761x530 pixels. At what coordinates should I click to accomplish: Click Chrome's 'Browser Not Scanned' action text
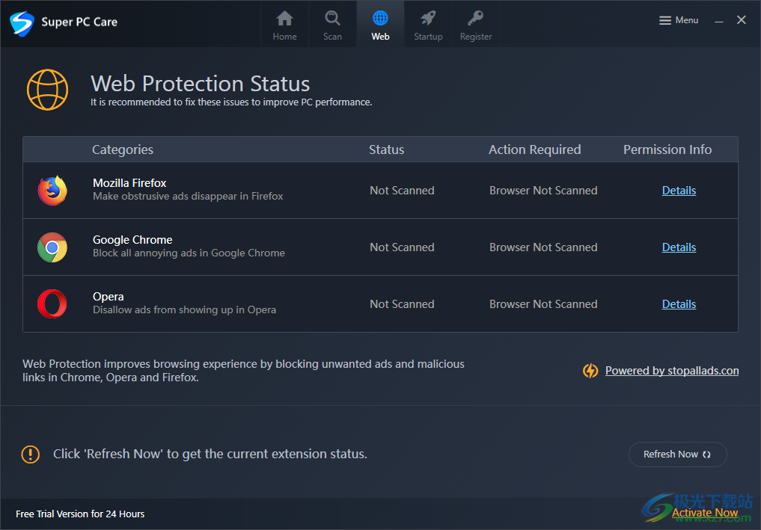coord(543,247)
